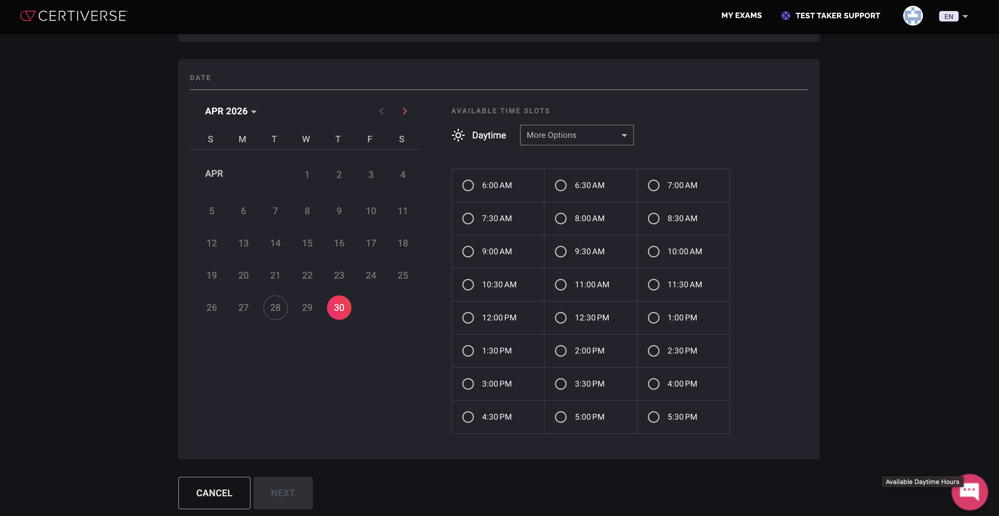Click the Test Taker Support lifebuoy icon
The image size is (999, 516).
[x=785, y=16]
